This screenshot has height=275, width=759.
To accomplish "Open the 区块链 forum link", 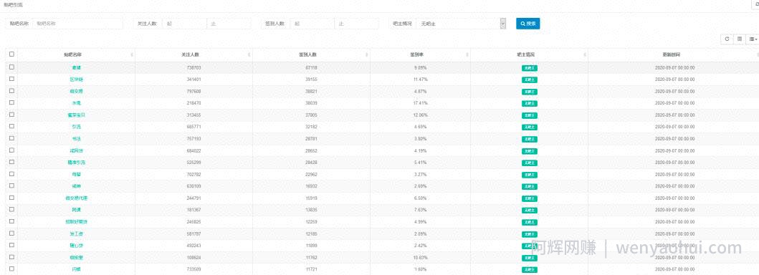I will [x=77, y=79].
